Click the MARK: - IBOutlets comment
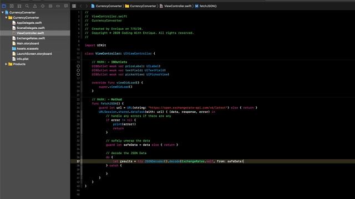The width and height of the screenshot is (355, 199). [109, 62]
